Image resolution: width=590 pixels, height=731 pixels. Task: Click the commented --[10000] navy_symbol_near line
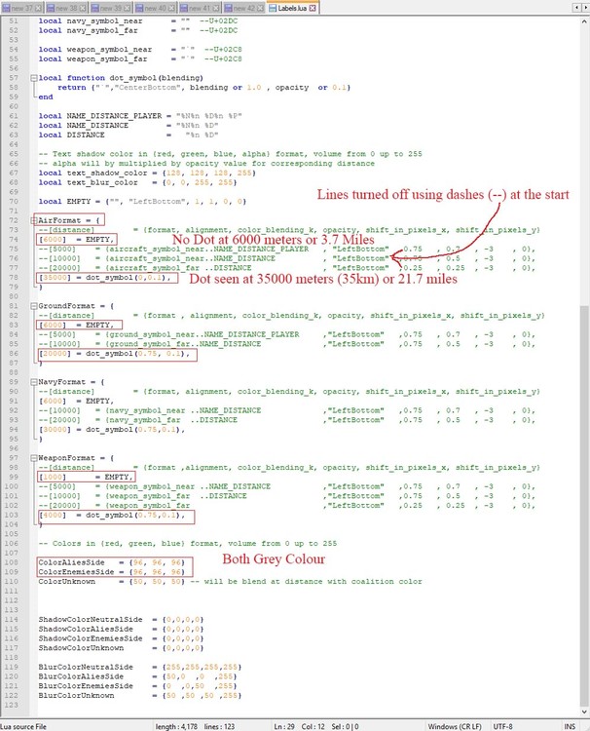[287, 410]
